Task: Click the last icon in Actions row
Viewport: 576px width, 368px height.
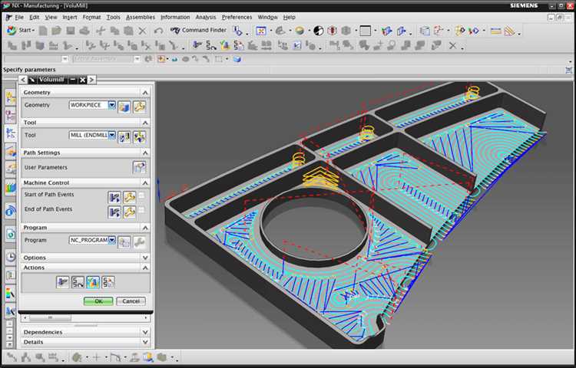Action: coord(108,282)
